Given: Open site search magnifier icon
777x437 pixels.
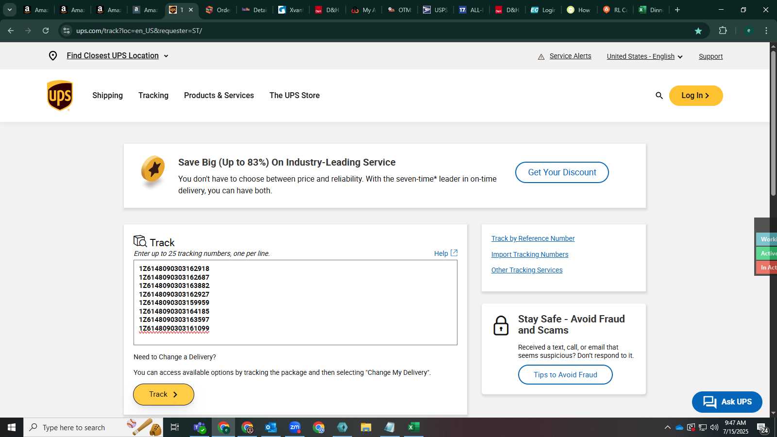Looking at the screenshot, I should click(x=659, y=96).
